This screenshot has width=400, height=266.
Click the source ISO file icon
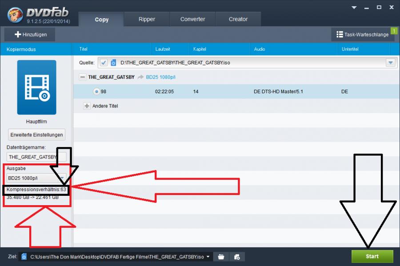pos(113,63)
